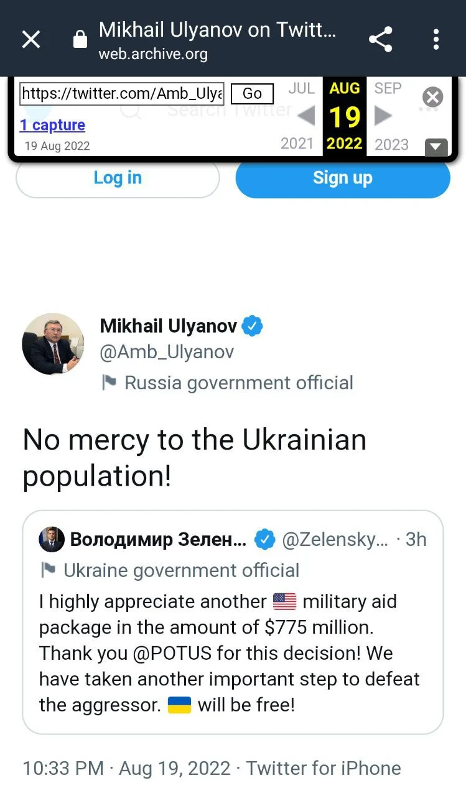The width and height of the screenshot is (466, 796).
Task: Click the padlock security icon
Action: (x=80, y=39)
